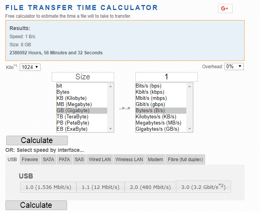The image size is (260, 212).
Task: Choose Megabytes/s (MB/s) speed unit
Action: (x=159, y=123)
